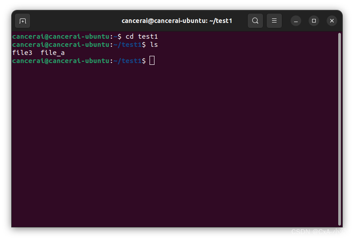Click the vertical terminal scrollbar
Viewport: 354px width, 240px height.
point(339,129)
